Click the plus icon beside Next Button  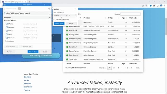(x=5, y=41)
